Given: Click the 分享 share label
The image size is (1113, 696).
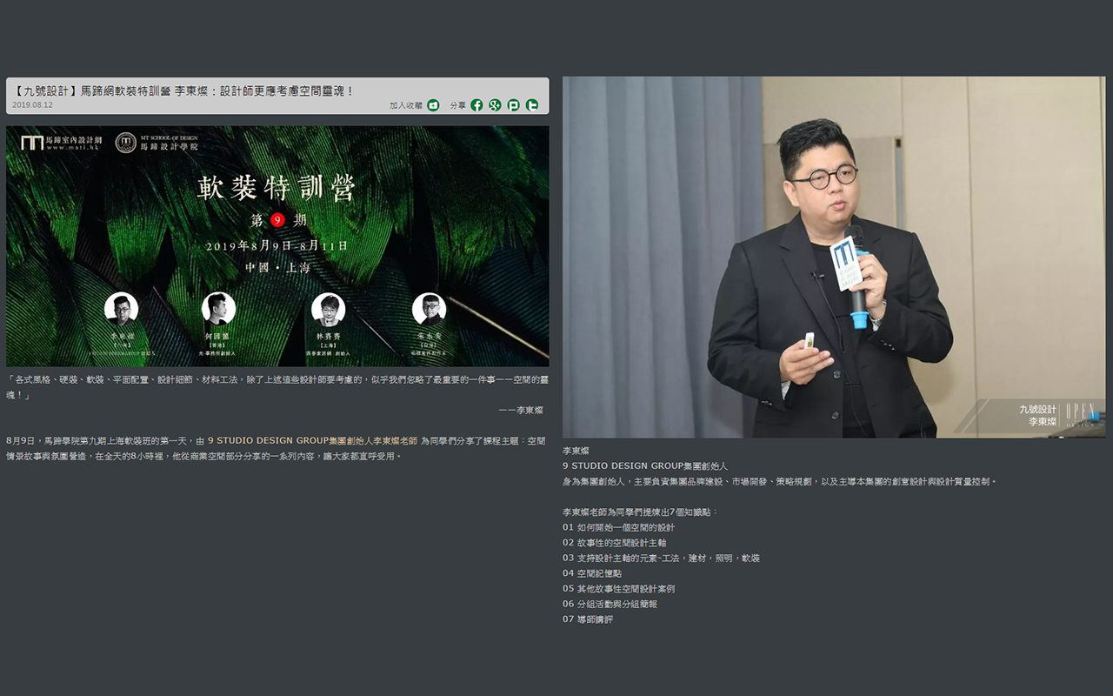Looking at the screenshot, I should click(x=457, y=105).
